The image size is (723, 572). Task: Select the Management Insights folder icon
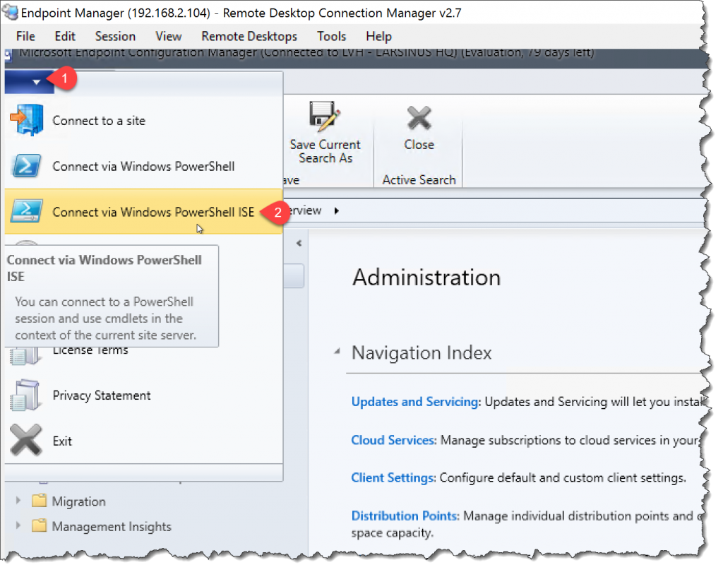point(40,525)
